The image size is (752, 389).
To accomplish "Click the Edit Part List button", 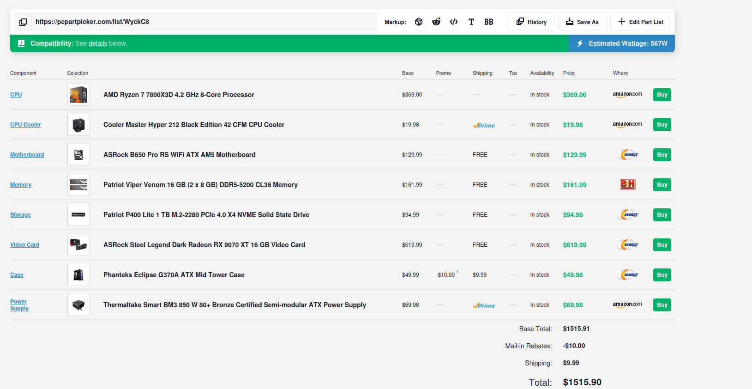I will coord(641,22).
